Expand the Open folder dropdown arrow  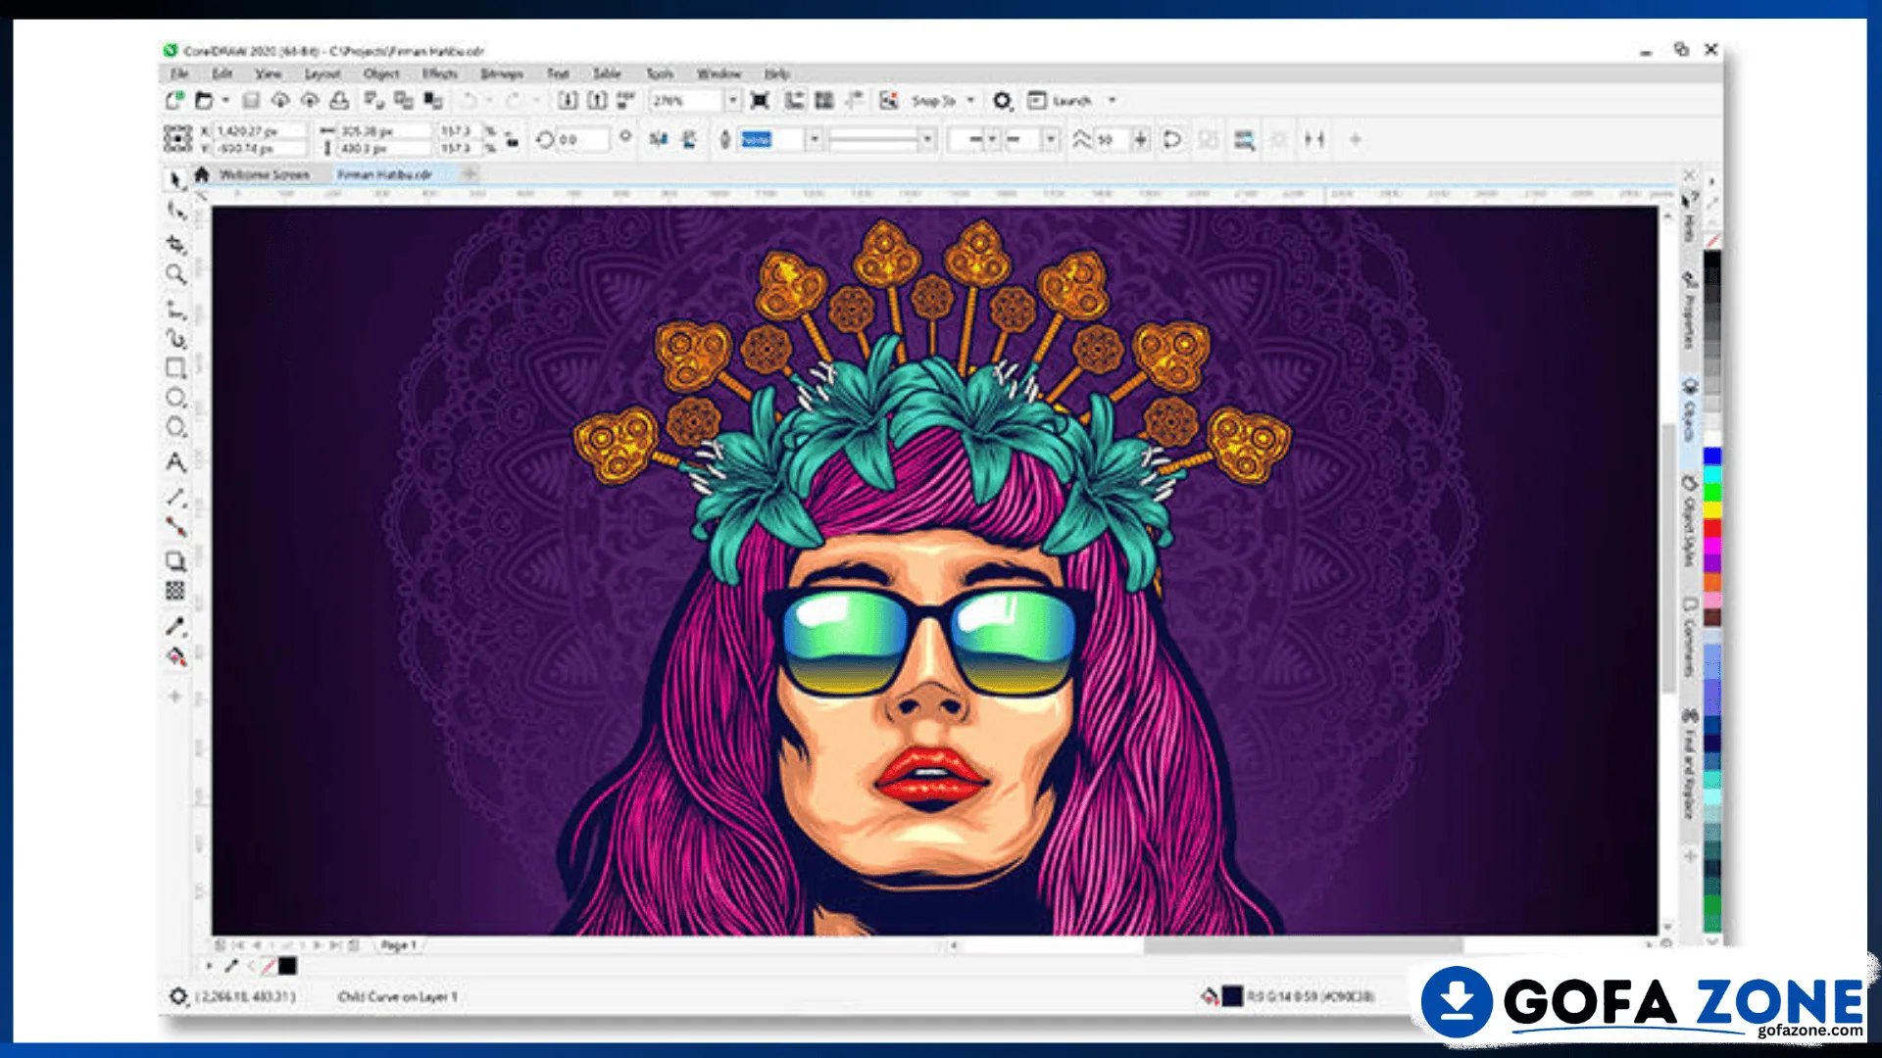pos(225,100)
